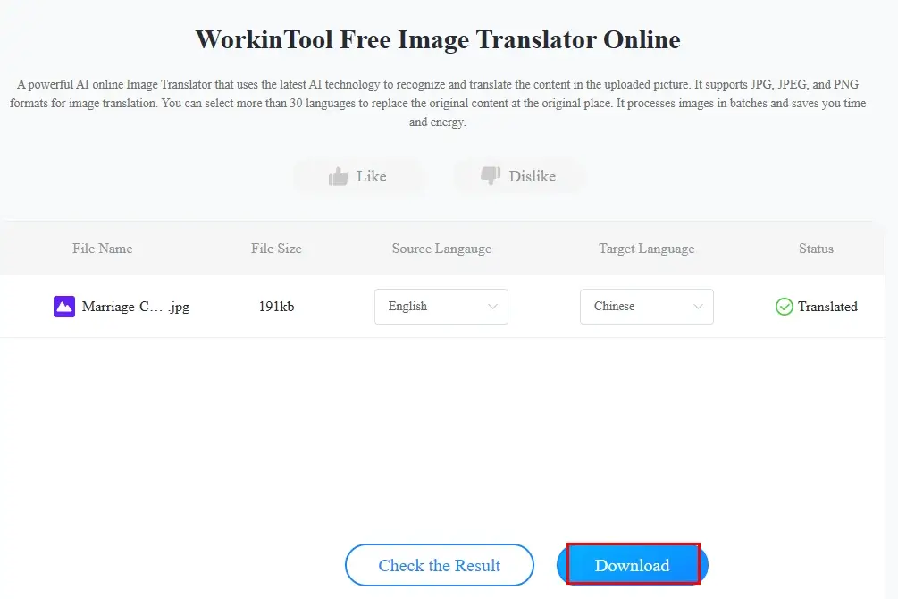The width and height of the screenshot is (898, 599).
Task: Click the 191kb file size value
Action: (276, 307)
